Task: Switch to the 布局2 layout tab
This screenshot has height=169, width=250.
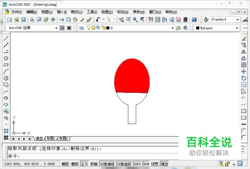Action: click(64, 138)
